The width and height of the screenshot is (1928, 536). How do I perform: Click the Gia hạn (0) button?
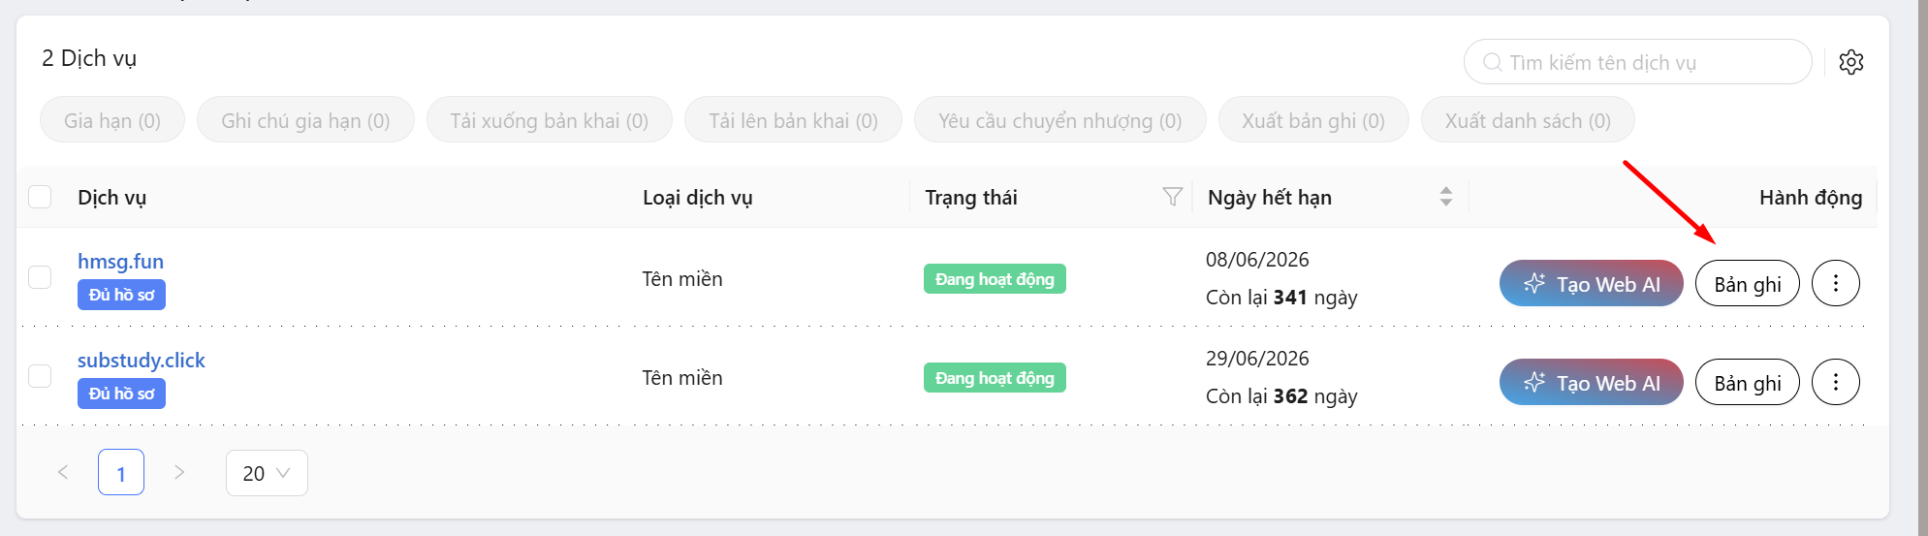[112, 121]
